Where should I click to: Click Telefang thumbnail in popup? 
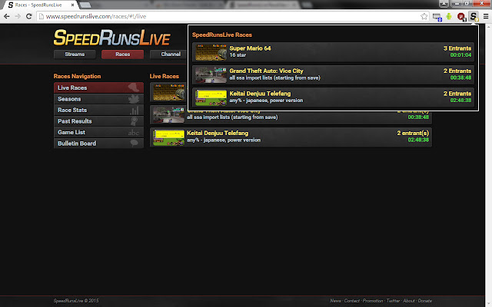211,97
